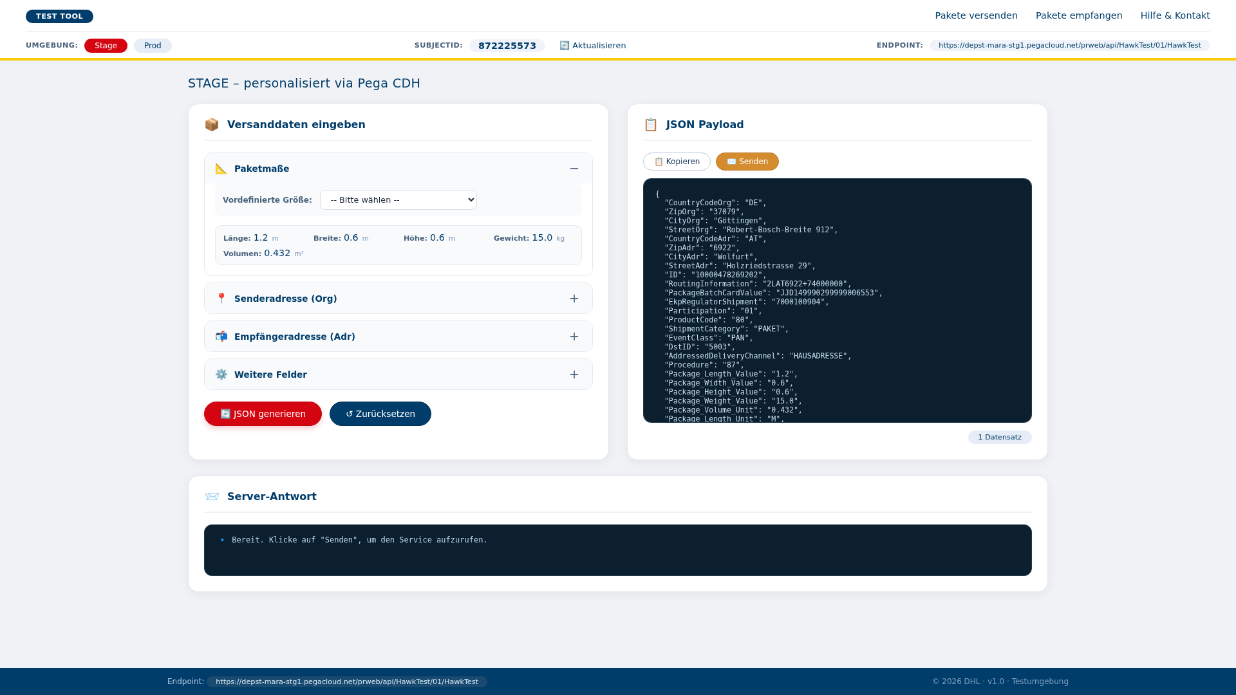Click the server response text "Bereit. Klicke auf..."
1236x695 pixels.
tap(359, 540)
